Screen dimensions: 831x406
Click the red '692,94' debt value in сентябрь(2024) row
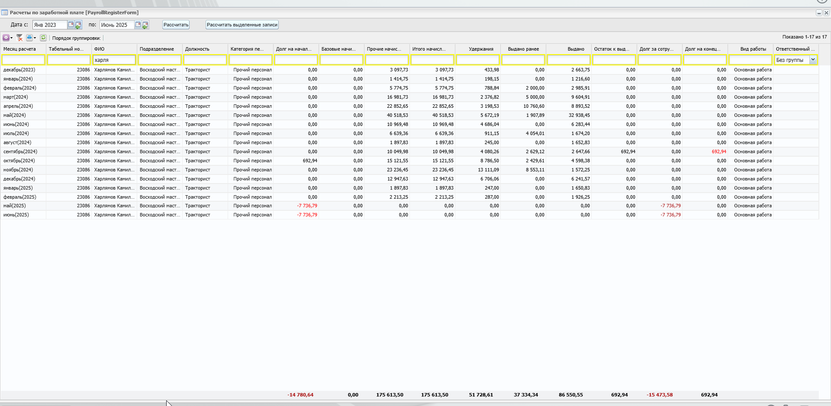tap(719, 151)
